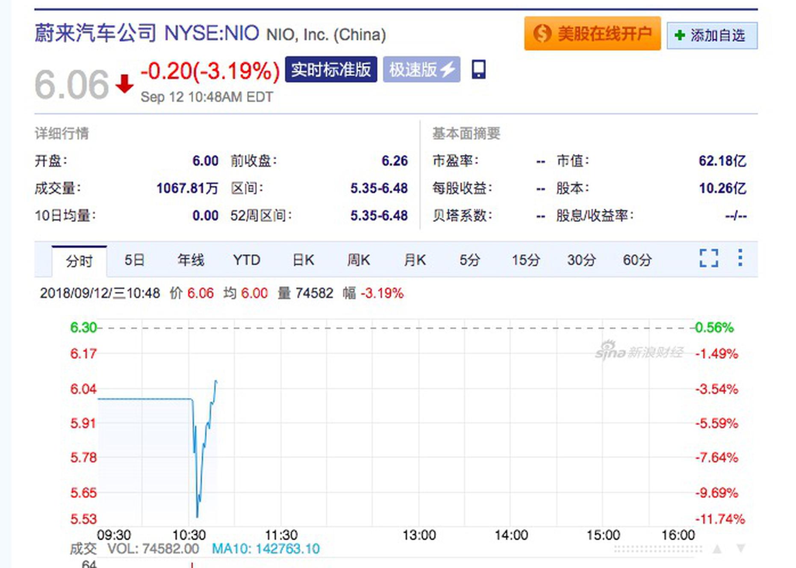Select the 5日 chart tab
The height and width of the screenshot is (568, 796).
point(134,260)
